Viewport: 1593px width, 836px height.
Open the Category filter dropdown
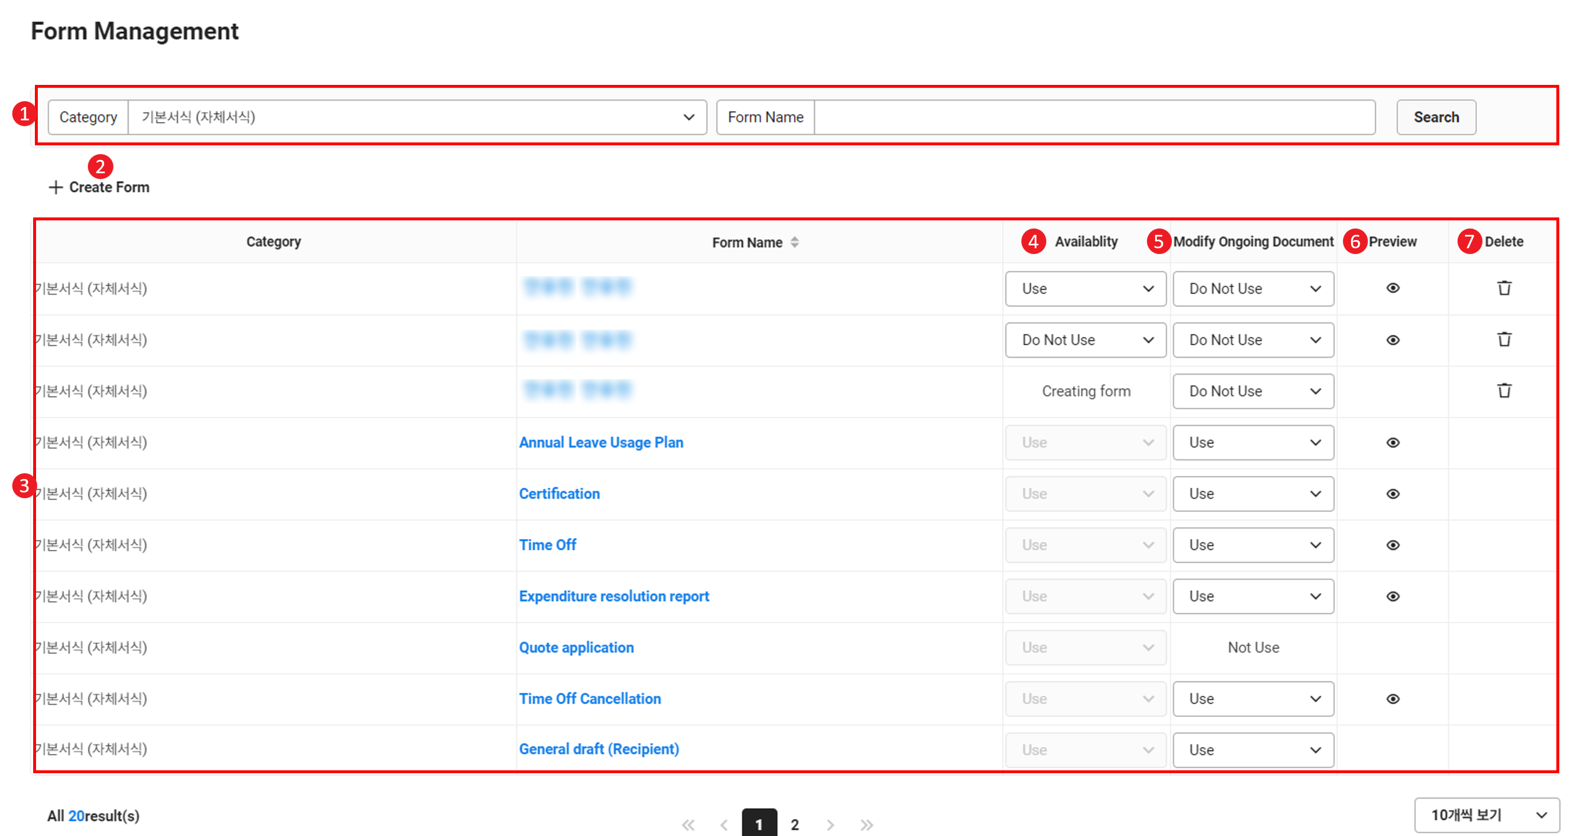(x=417, y=117)
